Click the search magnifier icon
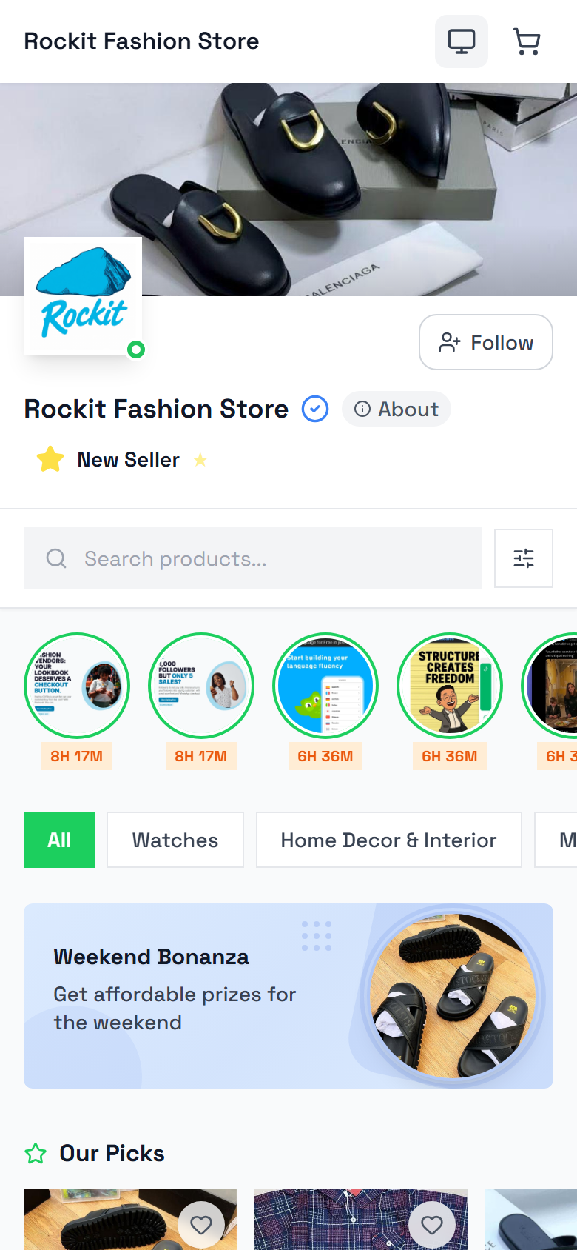 (x=56, y=558)
